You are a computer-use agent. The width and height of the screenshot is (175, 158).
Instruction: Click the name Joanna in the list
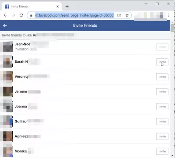[21, 107]
